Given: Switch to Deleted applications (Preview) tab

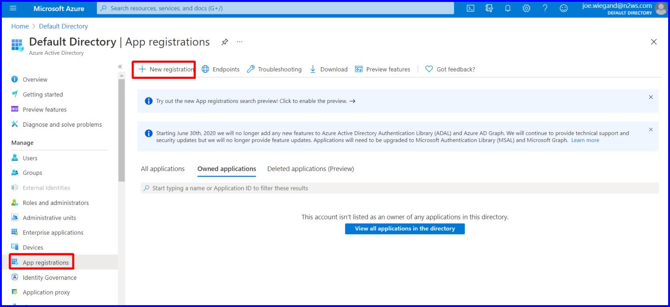Looking at the screenshot, I should tap(310, 169).
